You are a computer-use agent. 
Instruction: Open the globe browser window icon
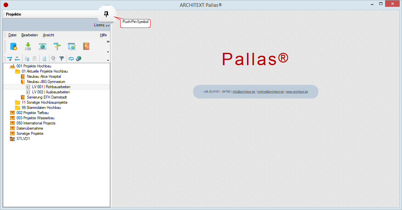pos(43,46)
